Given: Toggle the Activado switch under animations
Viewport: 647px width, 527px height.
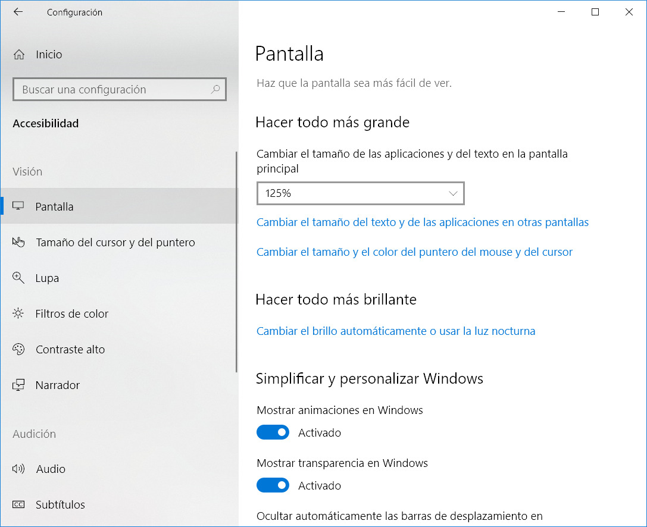Looking at the screenshot, I should coord(273,432).
